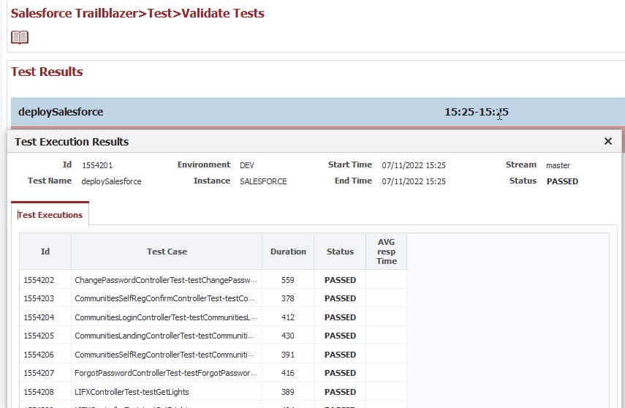Image resolution: width=625 pixels, height=408 pixels.
Task: Click PASSED status for row 1554206
Action: coord(340,354)
